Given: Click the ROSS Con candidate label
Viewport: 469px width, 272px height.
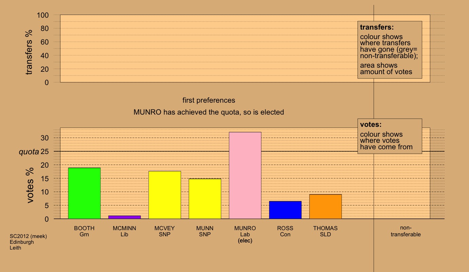Looking at the screenshot, I should tap(285, 231).
